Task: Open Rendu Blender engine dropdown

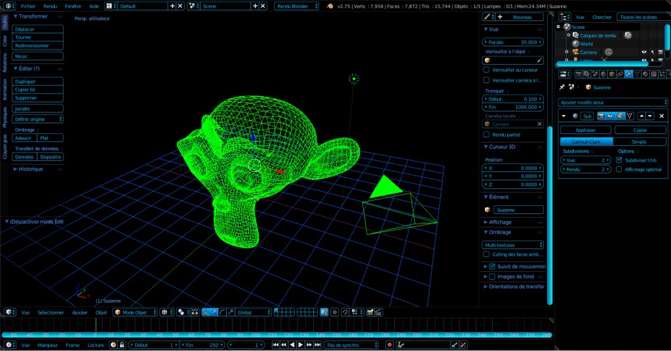Action: pyautogui.click(x=297, y=6)
